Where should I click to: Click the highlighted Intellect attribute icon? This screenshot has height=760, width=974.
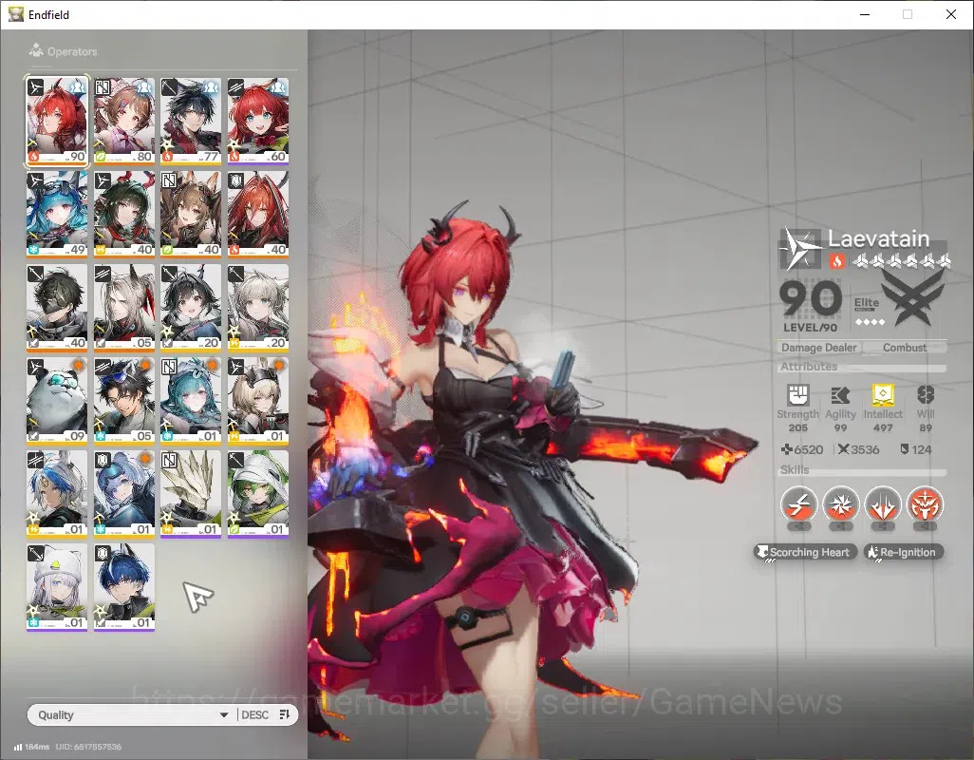pyautogui.click(x=883, y=395)
